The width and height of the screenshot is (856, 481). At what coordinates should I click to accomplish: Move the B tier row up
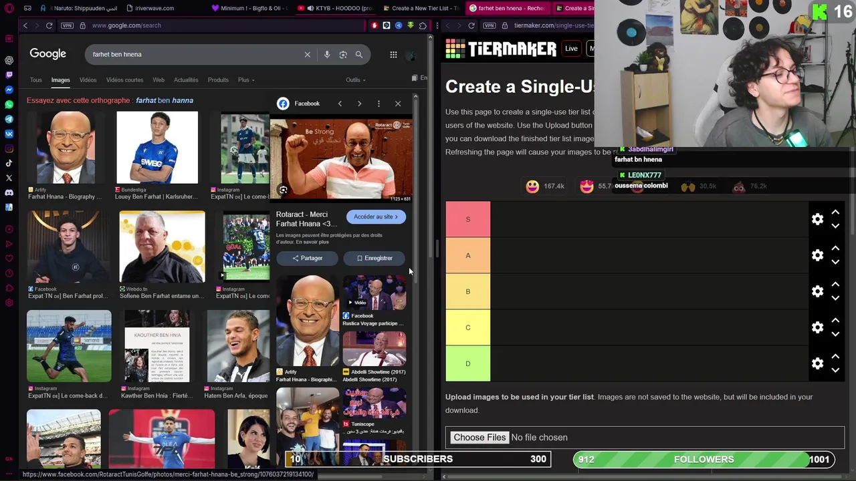[x=835, y=285]
